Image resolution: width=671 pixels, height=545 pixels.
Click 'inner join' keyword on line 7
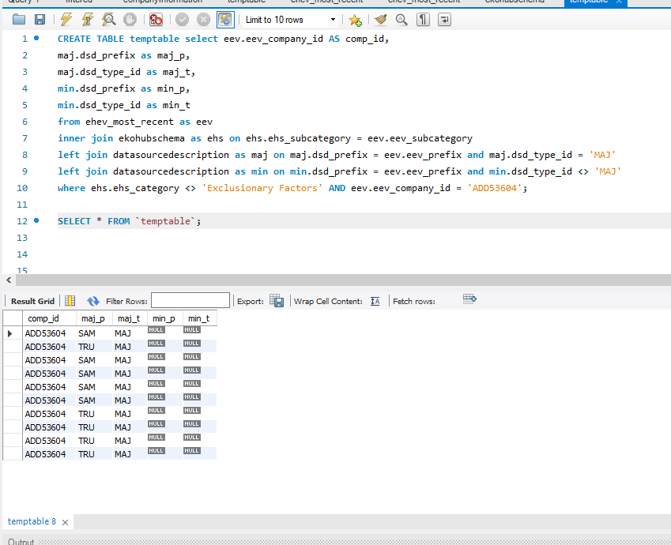point(85,138)
